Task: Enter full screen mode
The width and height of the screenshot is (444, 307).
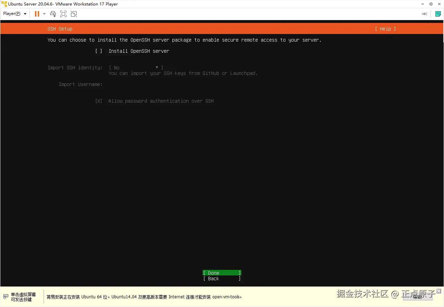Action: (x=63, y=14)
